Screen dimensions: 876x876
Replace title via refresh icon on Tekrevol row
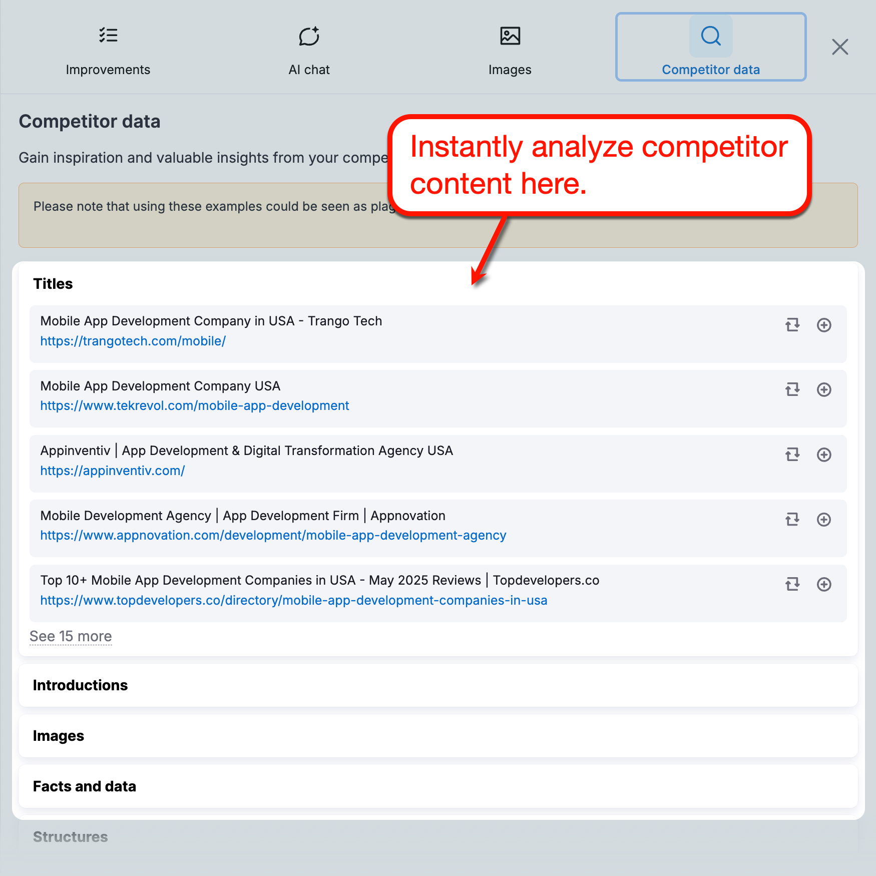(x=792, y=389)
